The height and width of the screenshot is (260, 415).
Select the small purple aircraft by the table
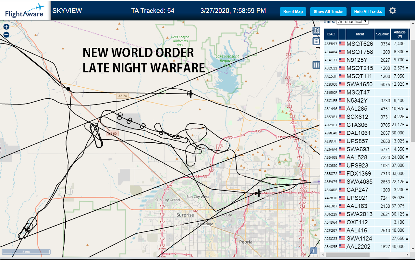(x=319, y=182)
